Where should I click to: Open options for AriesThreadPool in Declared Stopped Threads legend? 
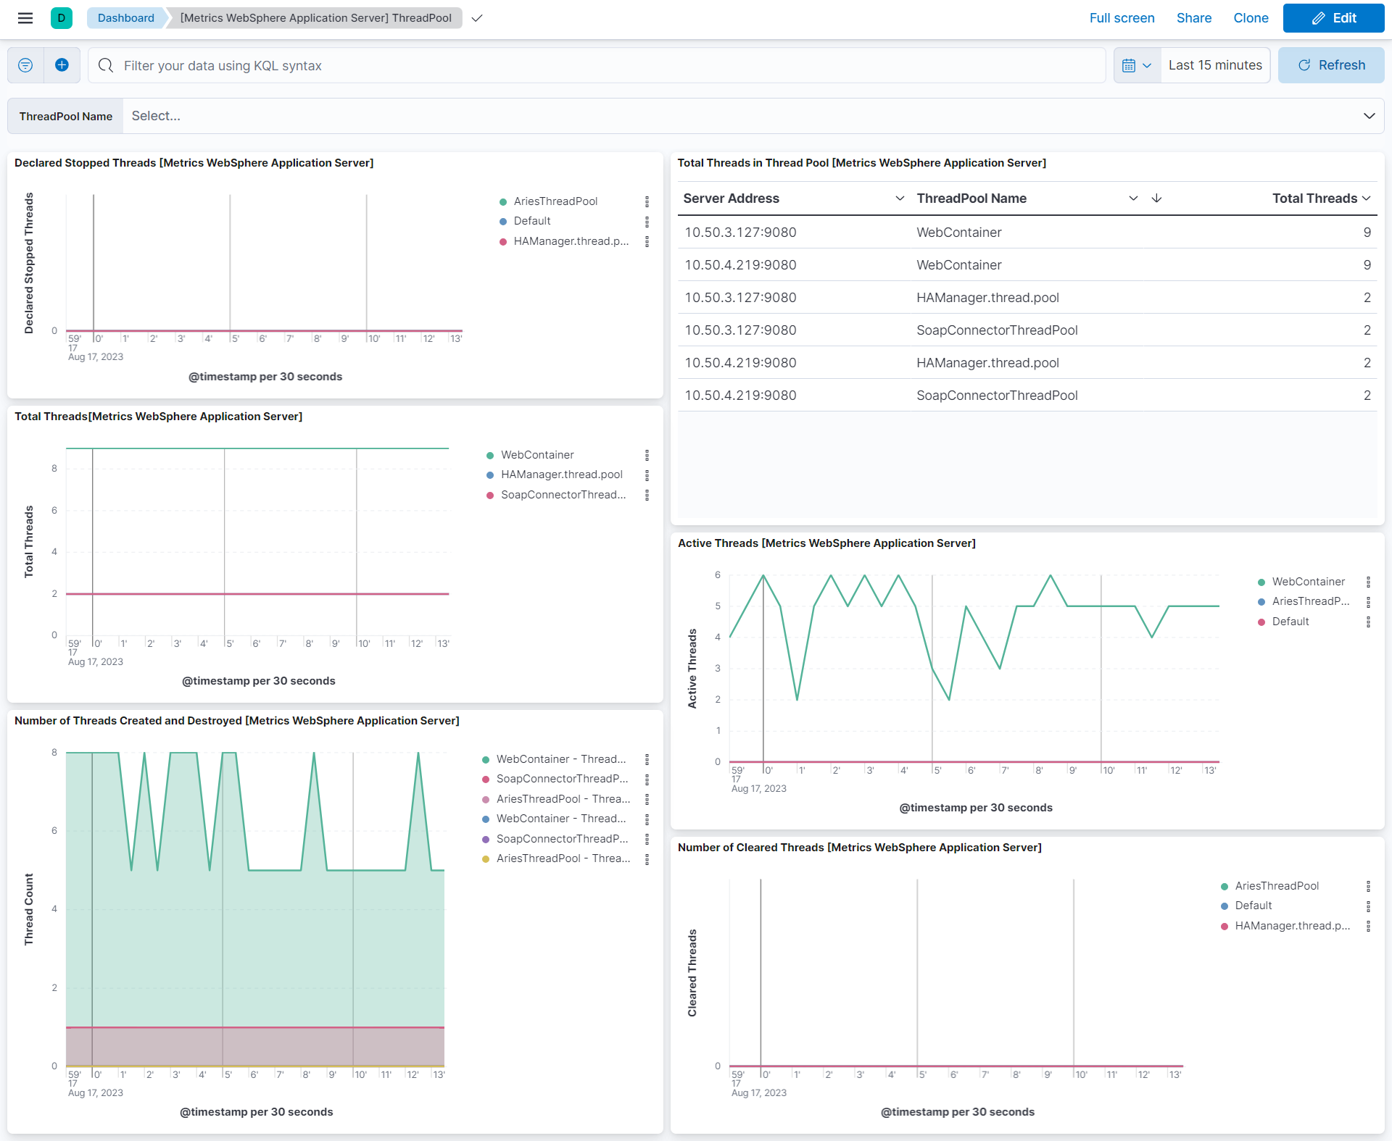pyautogui.click(x=647, y=201)
